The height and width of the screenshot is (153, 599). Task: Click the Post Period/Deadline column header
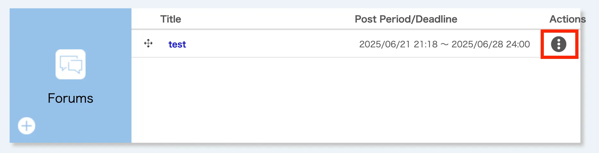click(406, 19)
